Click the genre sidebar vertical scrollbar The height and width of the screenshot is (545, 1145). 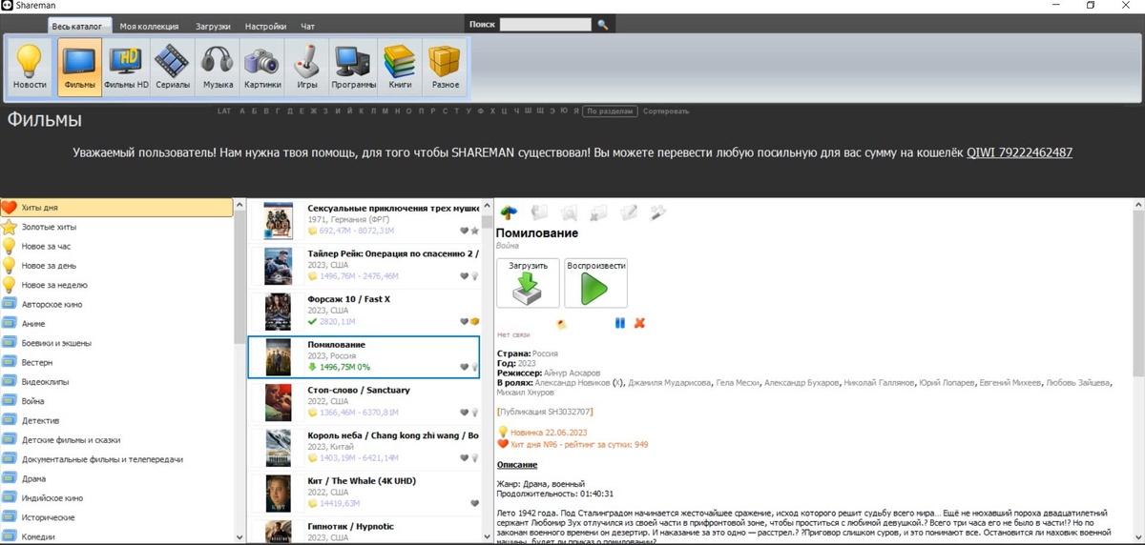239,372
